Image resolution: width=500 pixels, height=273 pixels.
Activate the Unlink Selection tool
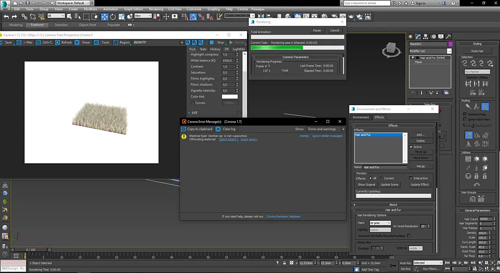(x=33, y=17)
